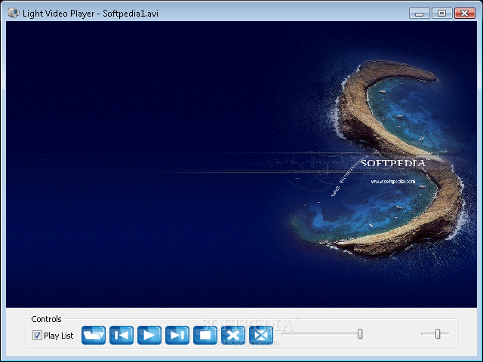Image resolution: width=483 pixels, height=362 pixels.
Task: Start playback with the Play button
Action: pyautogui.click(x=149, y=335)
